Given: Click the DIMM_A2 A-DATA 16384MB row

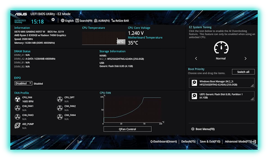Looking at the screenshot, I should tap(35, 59).
